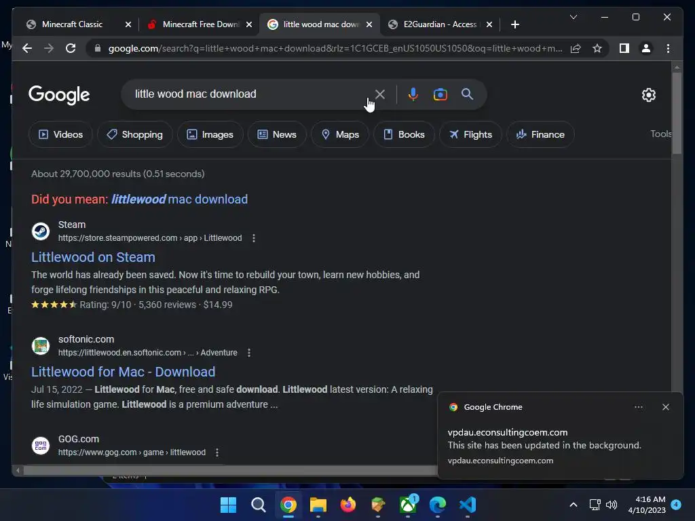The image size is (695, 521).
Task: Filter results by Flights
Action: pos(470,134)
